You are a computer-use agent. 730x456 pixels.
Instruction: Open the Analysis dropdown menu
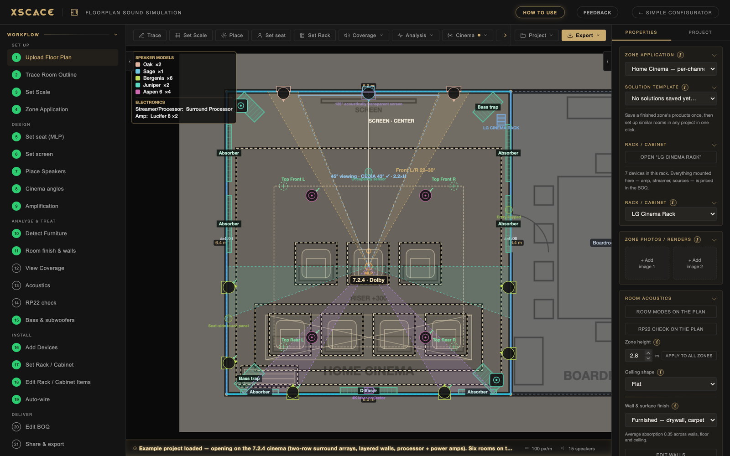point(415,35)
